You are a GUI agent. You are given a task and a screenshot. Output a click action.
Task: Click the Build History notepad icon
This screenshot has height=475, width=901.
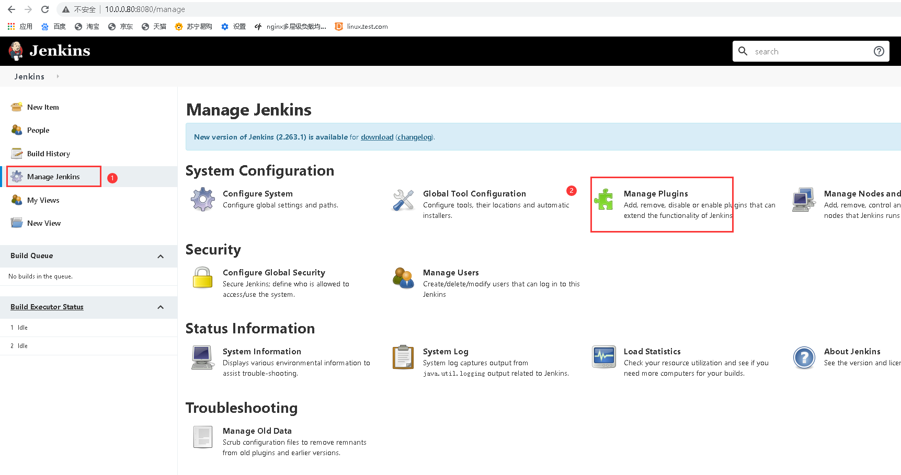click(x=17, y=154)
